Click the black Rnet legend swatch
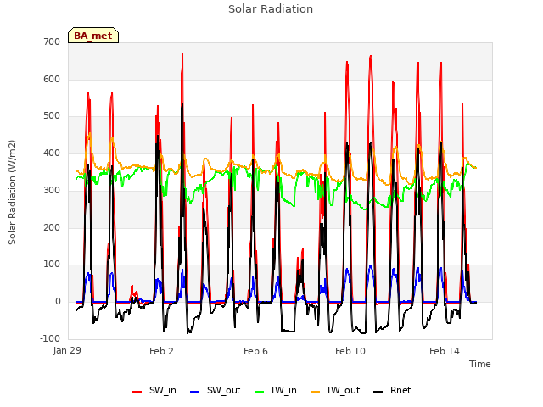 (378, 392)
